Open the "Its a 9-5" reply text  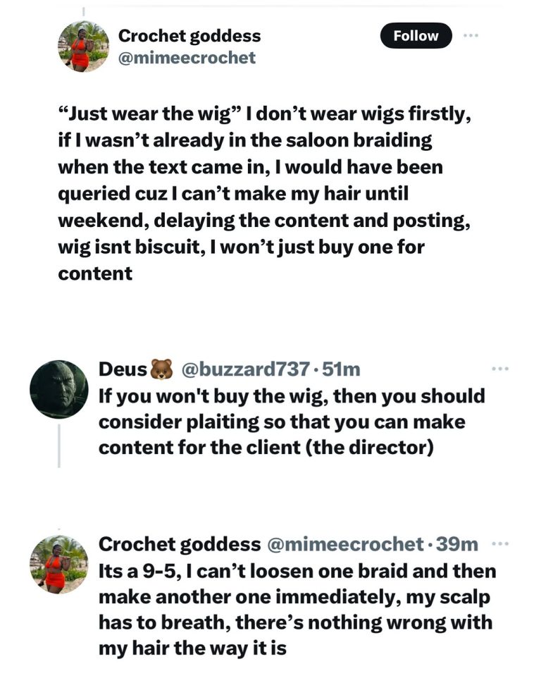[x=297, y=608]
